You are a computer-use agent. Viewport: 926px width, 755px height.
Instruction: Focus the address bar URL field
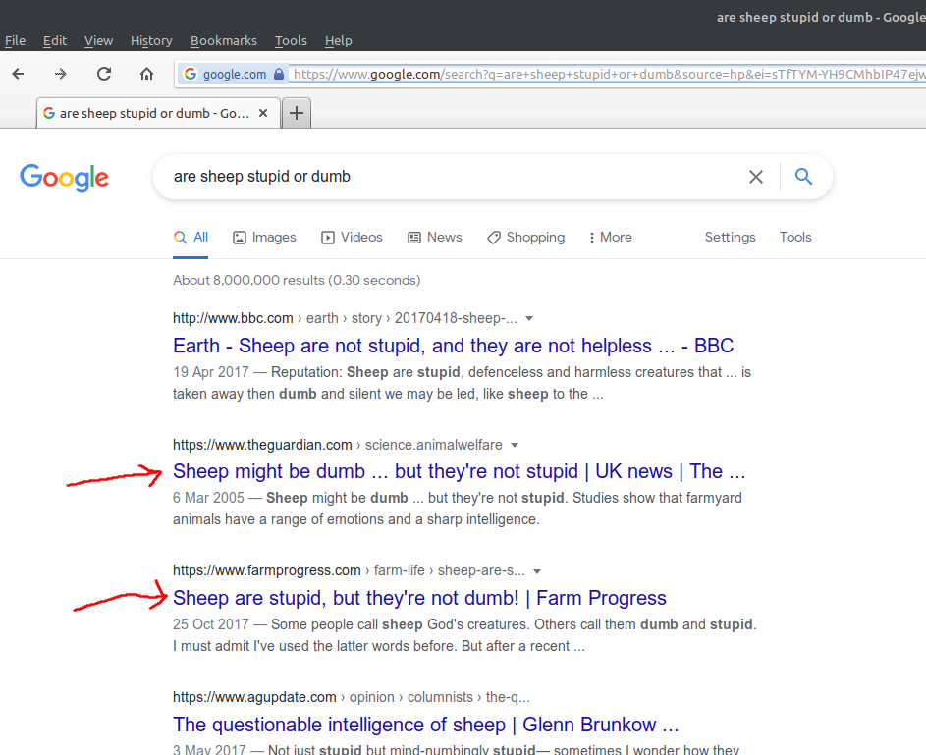pos(607,74)
